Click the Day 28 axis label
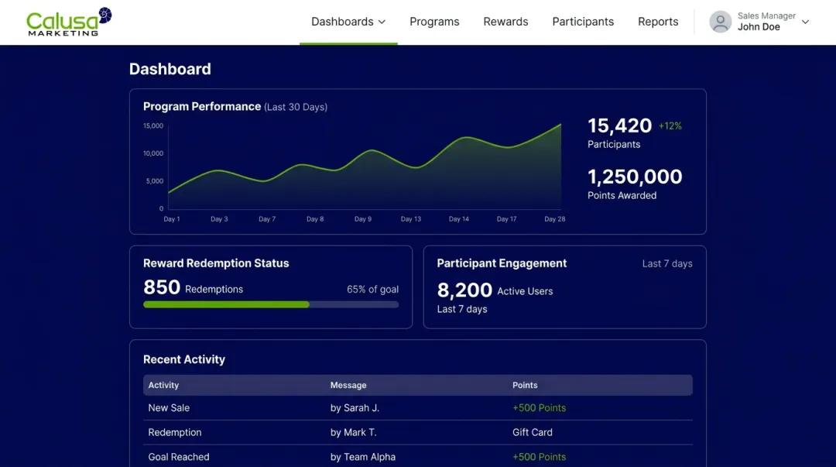The image size is (836, 467). pos(554,219)
